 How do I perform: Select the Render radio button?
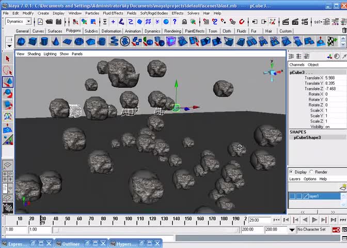point(311,172)
